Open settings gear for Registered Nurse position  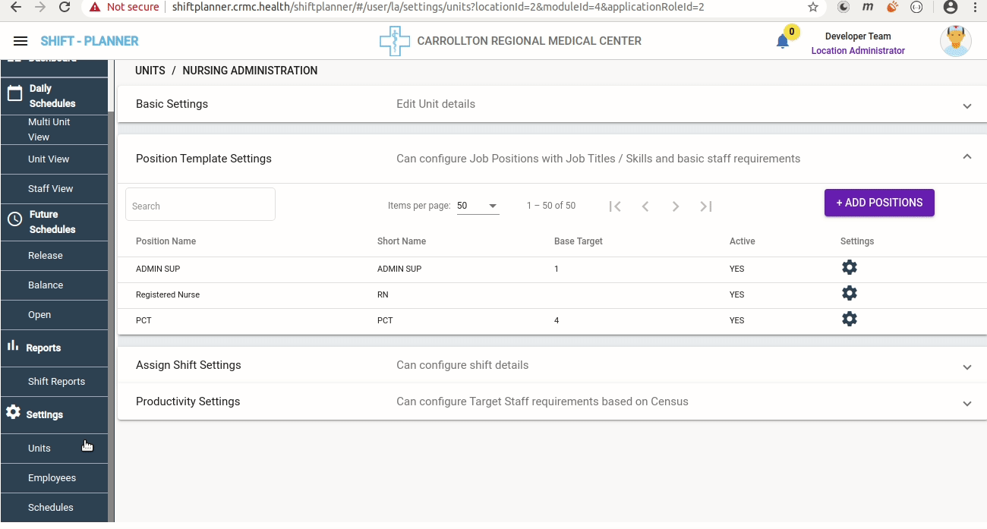pyautogui.click(x=849, y=294)
